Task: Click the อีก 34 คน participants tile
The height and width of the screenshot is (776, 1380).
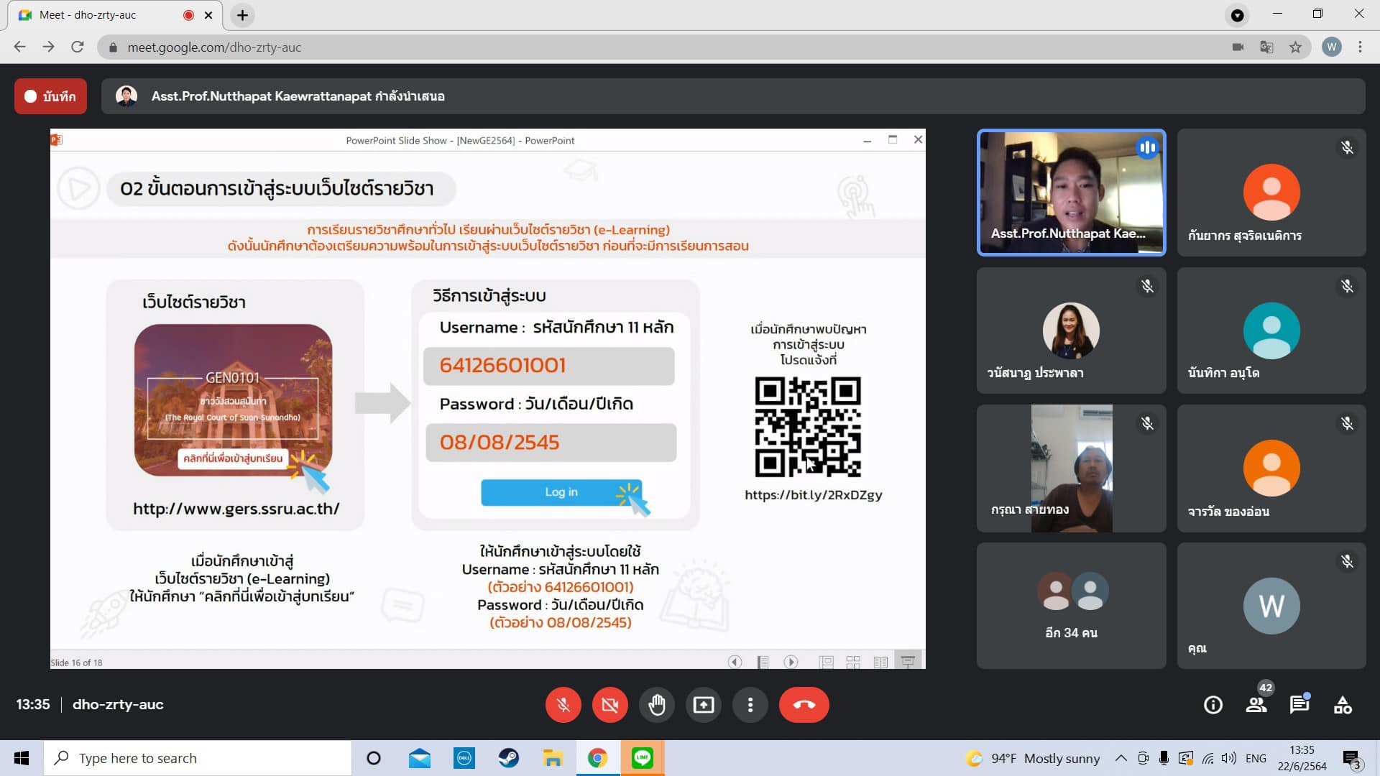Action: [1071, 606]
